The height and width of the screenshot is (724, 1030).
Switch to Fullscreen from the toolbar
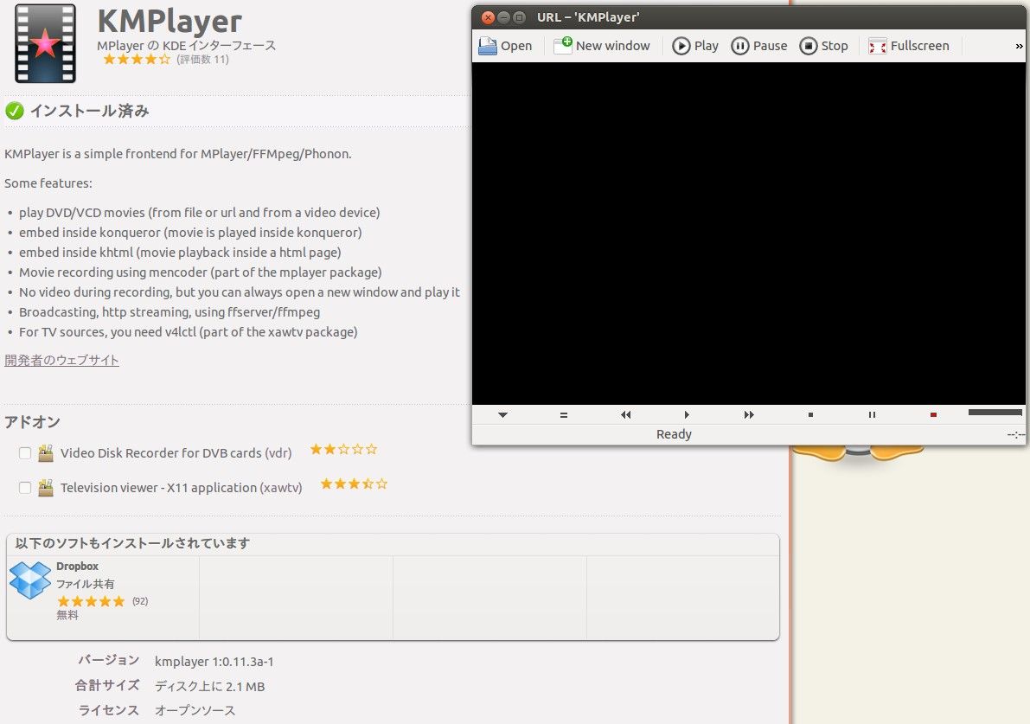pos(909,46)
